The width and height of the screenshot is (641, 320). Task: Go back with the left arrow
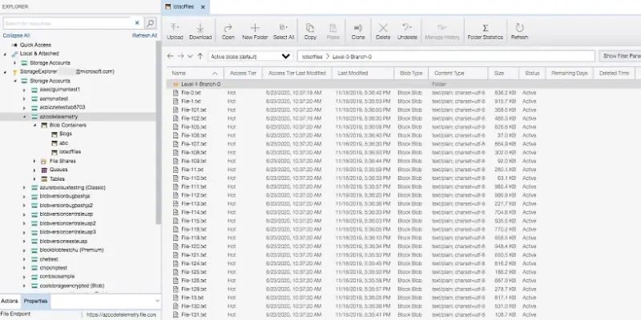(171, 56)
